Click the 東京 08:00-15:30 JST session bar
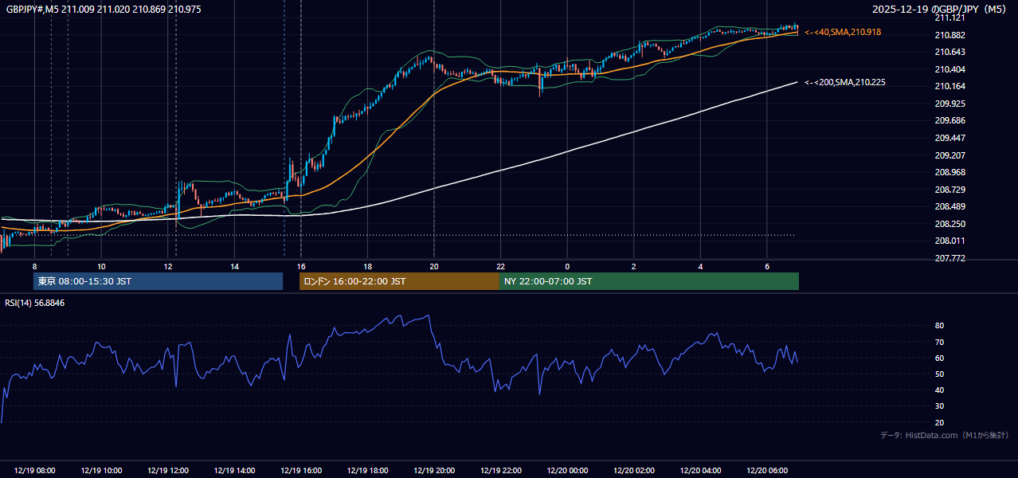 tap(158, 281)
